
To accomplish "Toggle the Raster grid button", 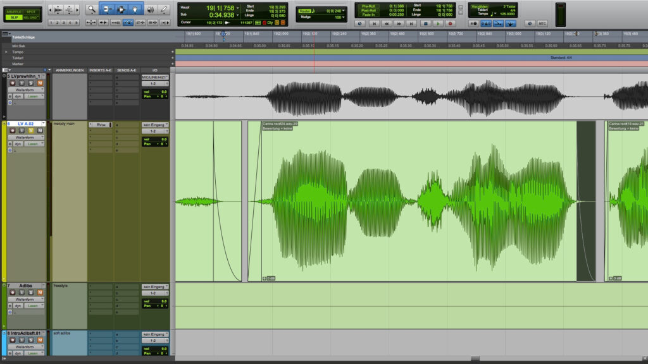I will (304, 11).
